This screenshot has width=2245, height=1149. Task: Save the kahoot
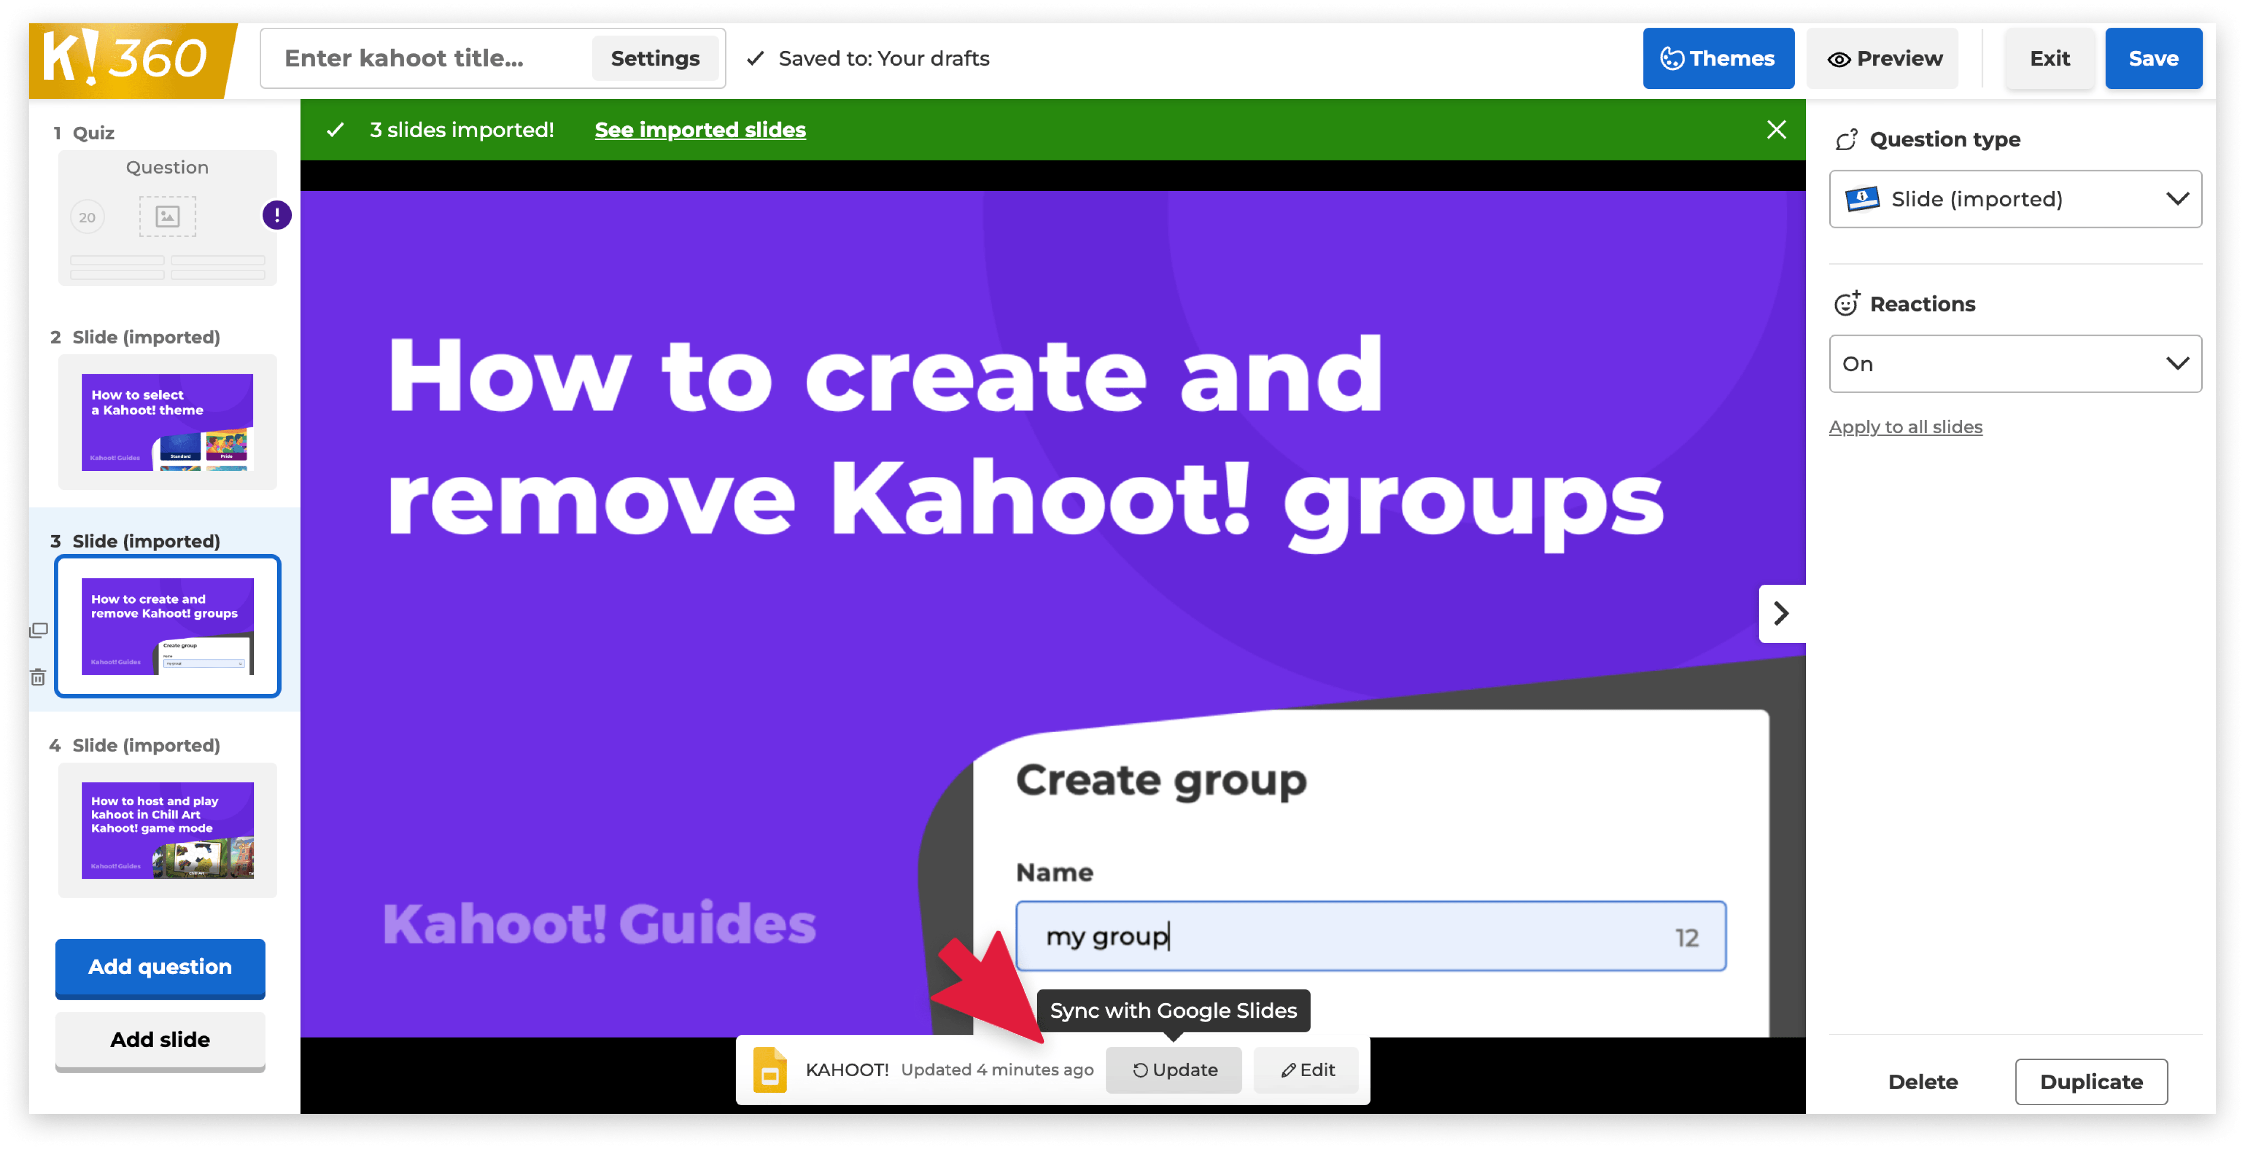tap(2153, 57)
